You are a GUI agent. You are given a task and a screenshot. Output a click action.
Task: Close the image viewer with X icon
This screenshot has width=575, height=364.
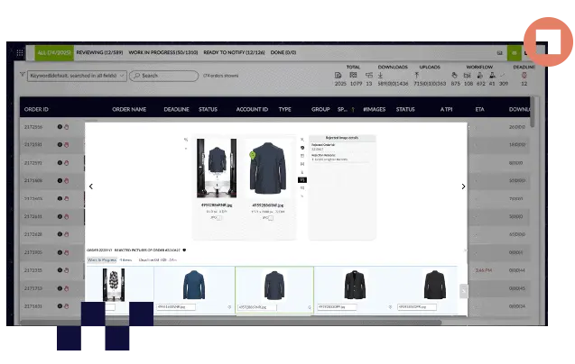[x=302, y=140]
